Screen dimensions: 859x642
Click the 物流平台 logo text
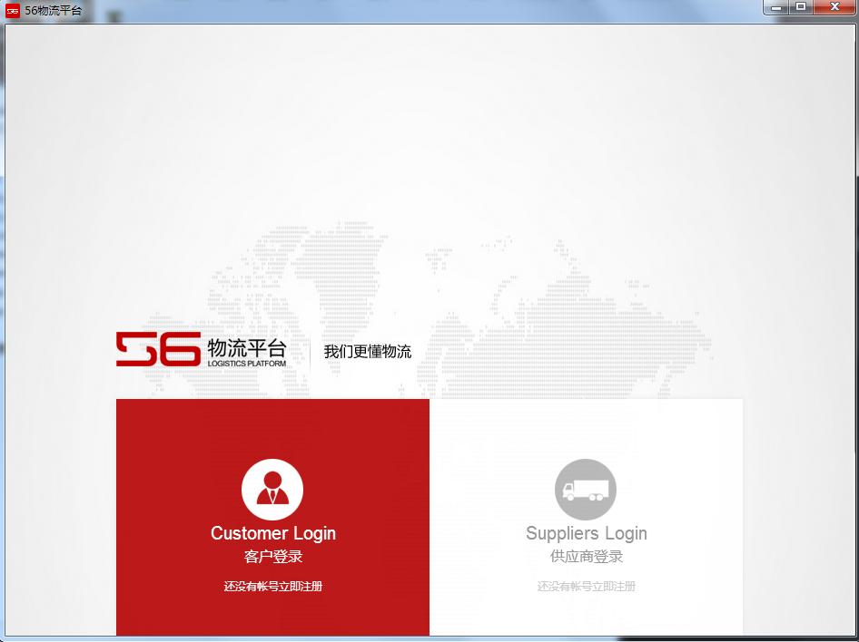247,348
